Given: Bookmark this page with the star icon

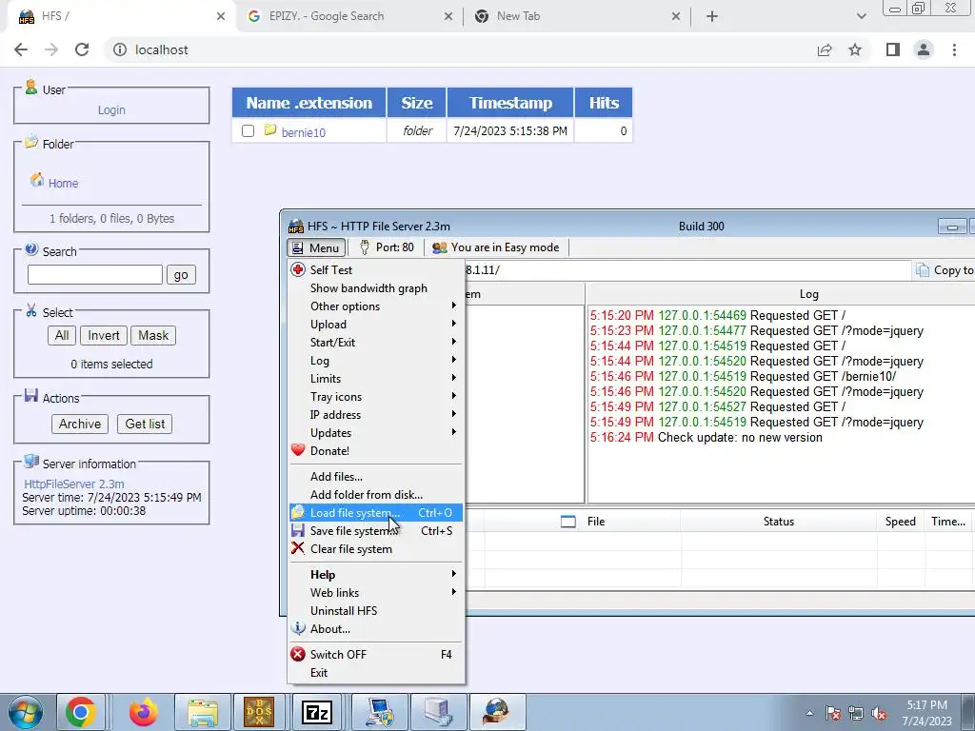Looking at the screenshot, I should 855,49.
